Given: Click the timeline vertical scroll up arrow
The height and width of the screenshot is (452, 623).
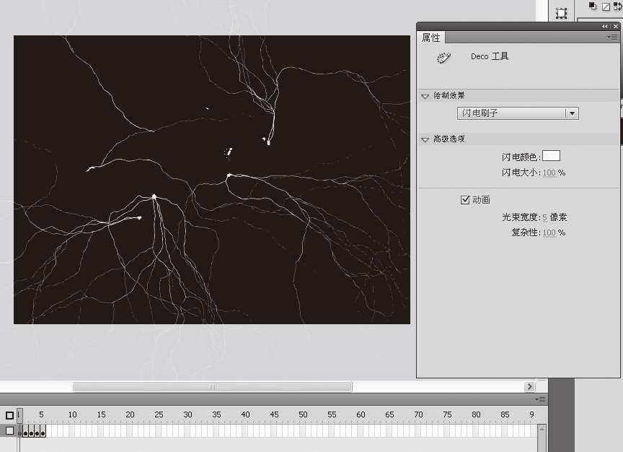Looking at the screenshot, I should [542, 428].
